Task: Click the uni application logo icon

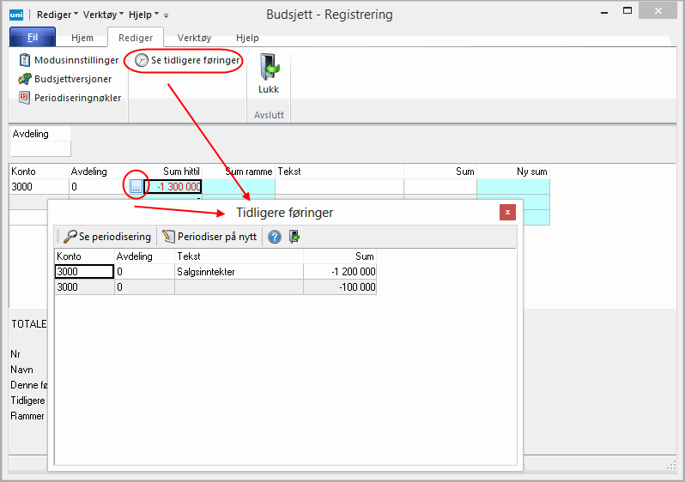Action: 16,15
